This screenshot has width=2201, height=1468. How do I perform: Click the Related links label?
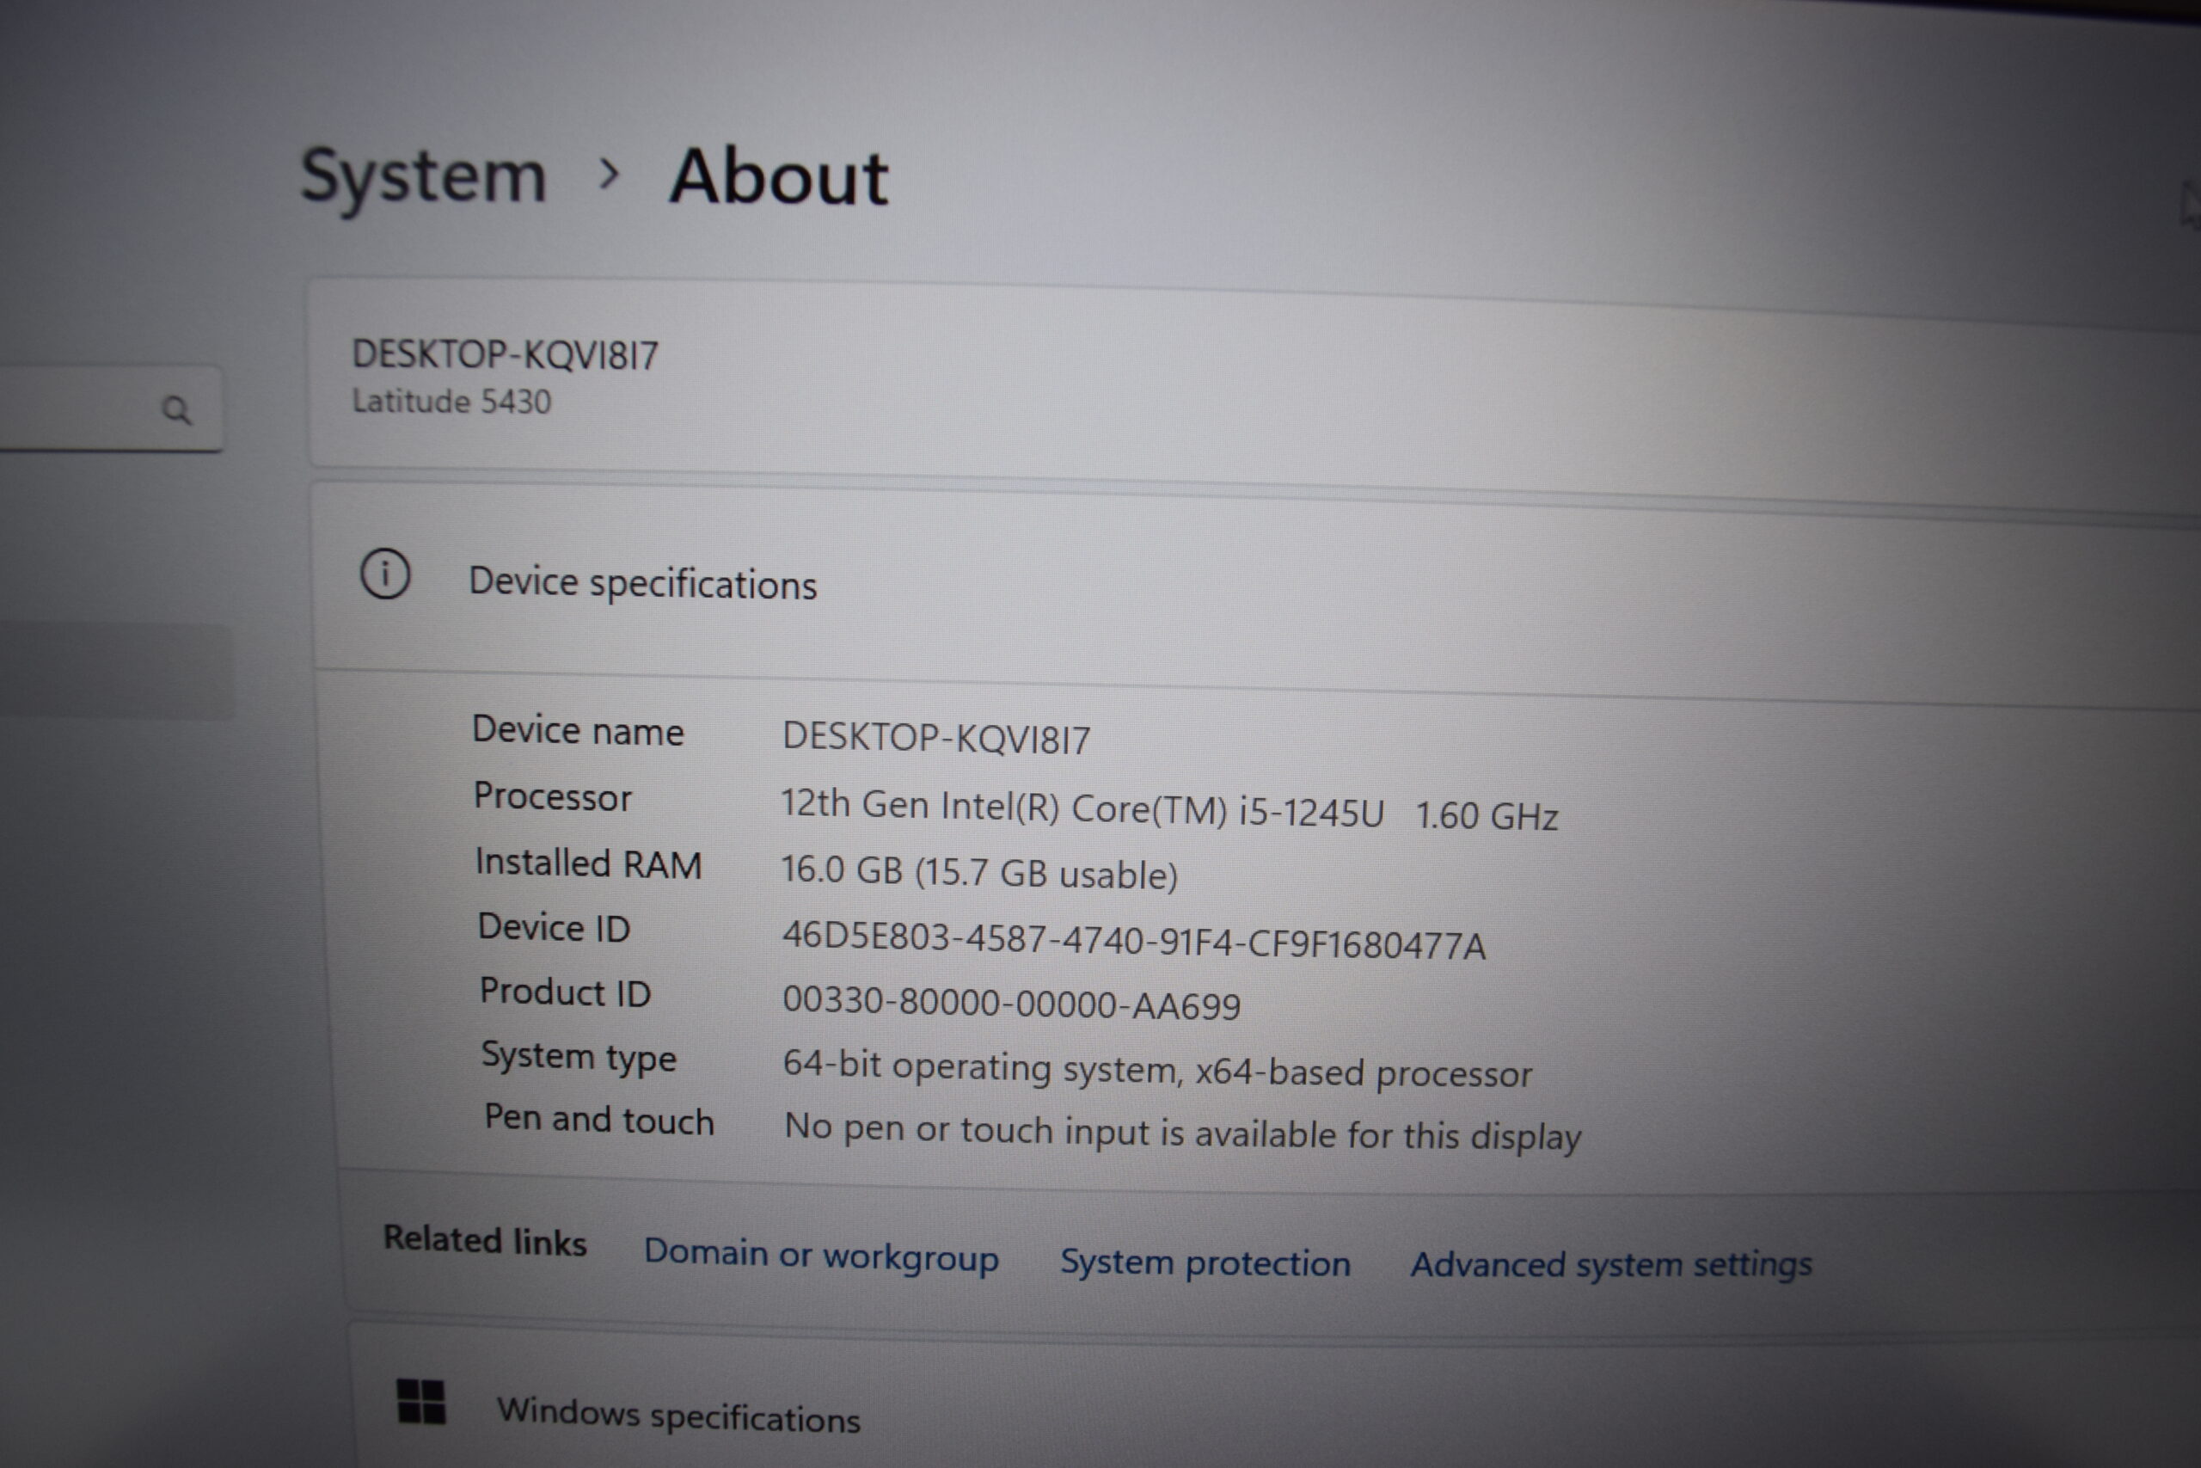pyautogui.click(x=485, y=1240)
